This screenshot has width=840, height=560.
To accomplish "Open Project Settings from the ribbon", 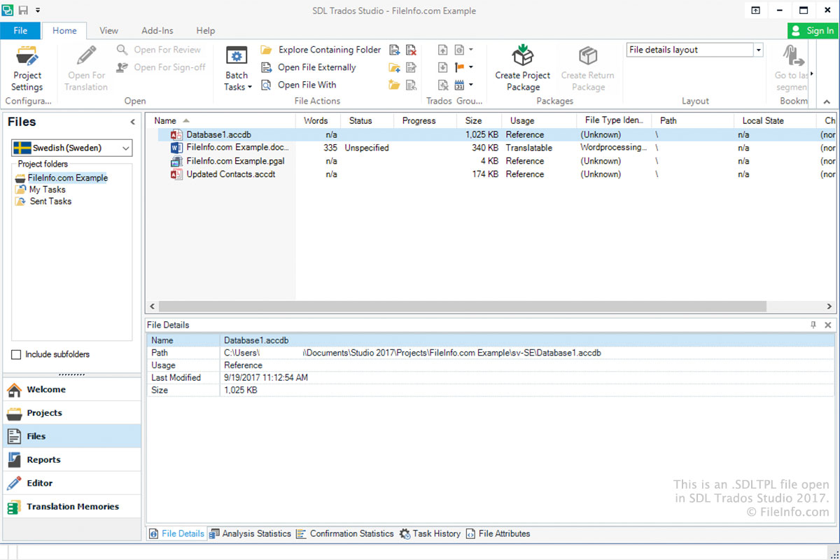I will 27,68.
